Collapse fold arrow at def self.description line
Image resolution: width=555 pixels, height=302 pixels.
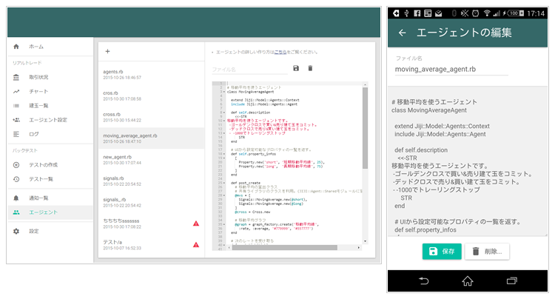point(224,113)
